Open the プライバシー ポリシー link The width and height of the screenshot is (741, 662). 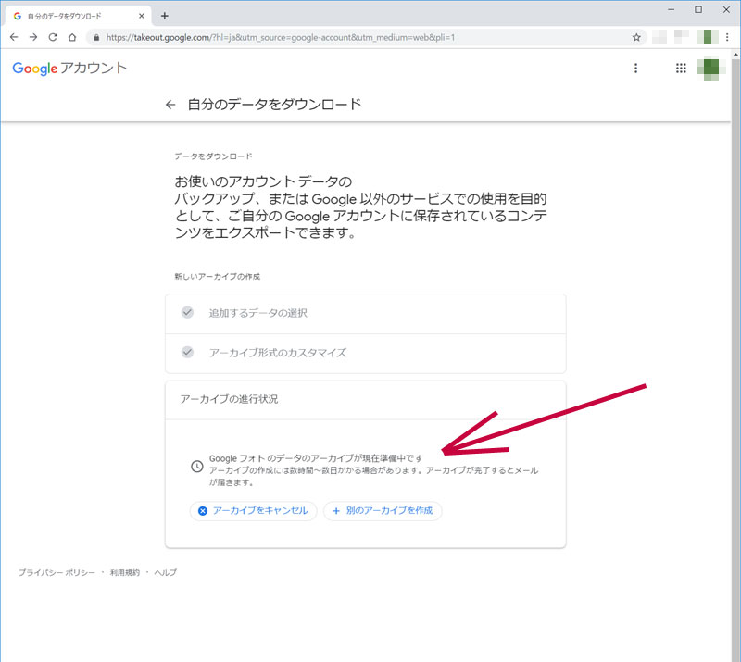click(57, 573)
